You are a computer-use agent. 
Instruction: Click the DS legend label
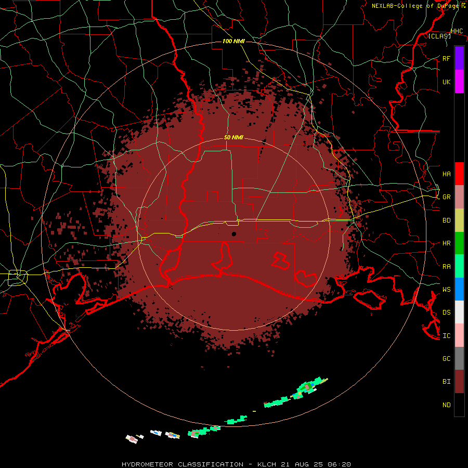446,312
